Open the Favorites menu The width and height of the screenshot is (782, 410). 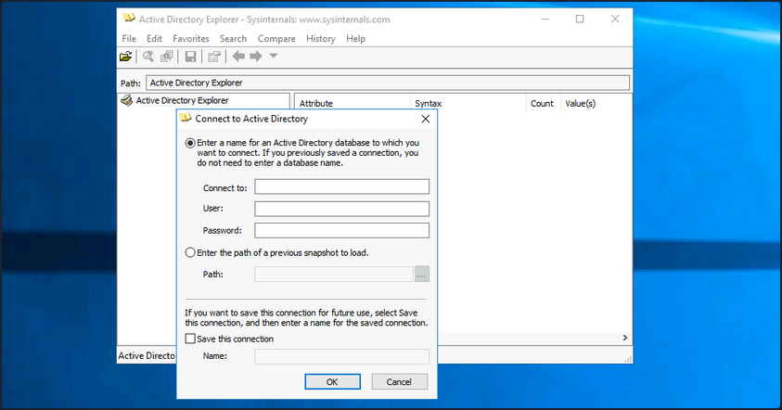[x=191, y=39]
